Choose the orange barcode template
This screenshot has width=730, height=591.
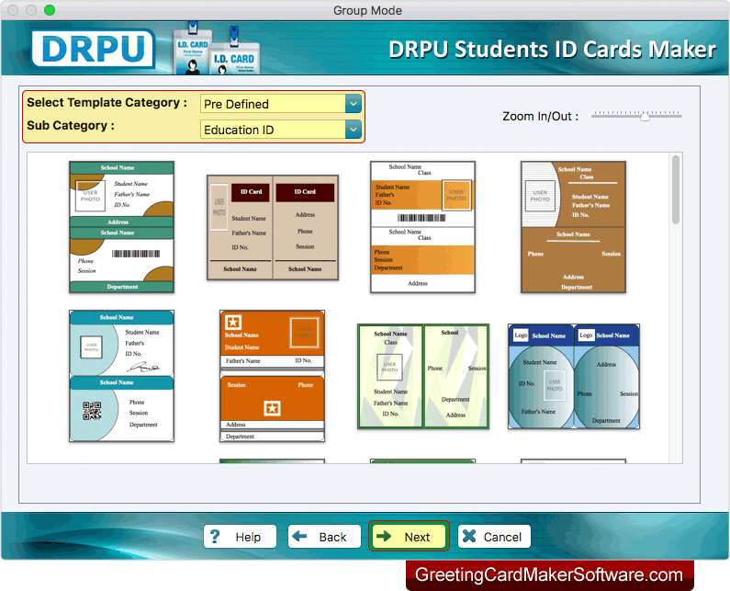tap(422, 227)
